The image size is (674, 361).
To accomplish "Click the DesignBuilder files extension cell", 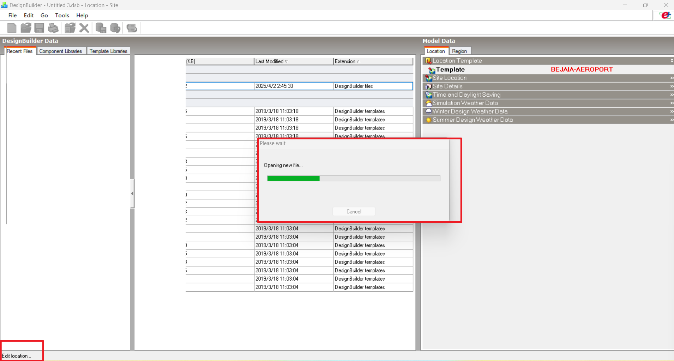I will point(373,86).
